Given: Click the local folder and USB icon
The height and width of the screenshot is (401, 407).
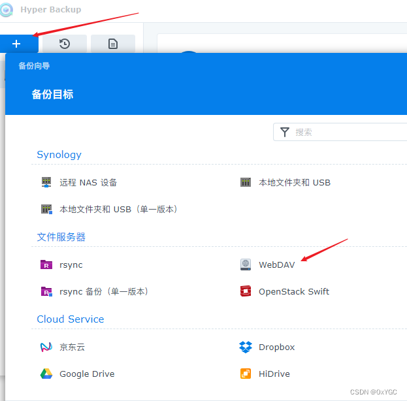Looking at the screenshot, I should 246,182.
